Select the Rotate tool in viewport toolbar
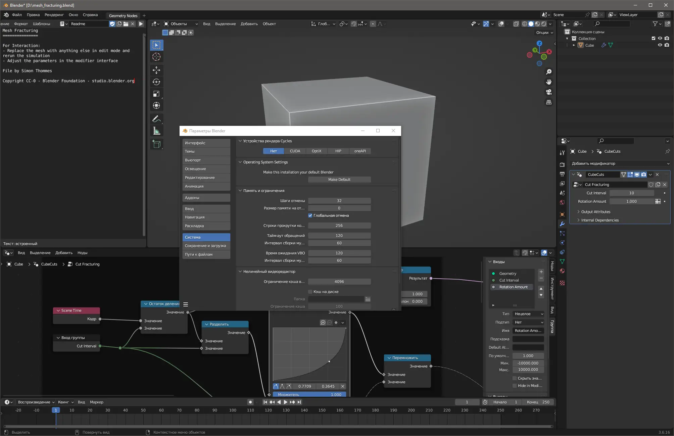674x436 pixels. tap(156, 82)
